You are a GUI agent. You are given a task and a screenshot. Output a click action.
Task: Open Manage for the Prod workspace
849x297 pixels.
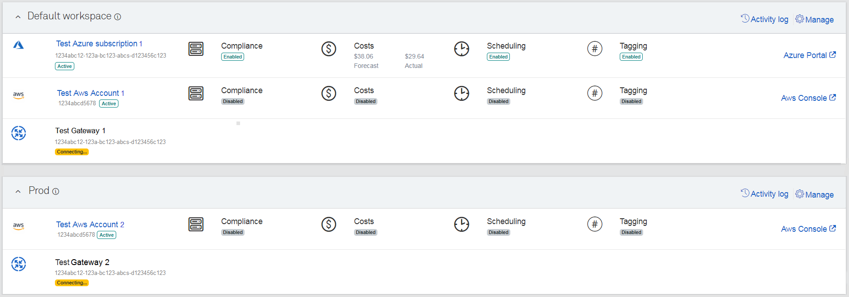[814, 194]
